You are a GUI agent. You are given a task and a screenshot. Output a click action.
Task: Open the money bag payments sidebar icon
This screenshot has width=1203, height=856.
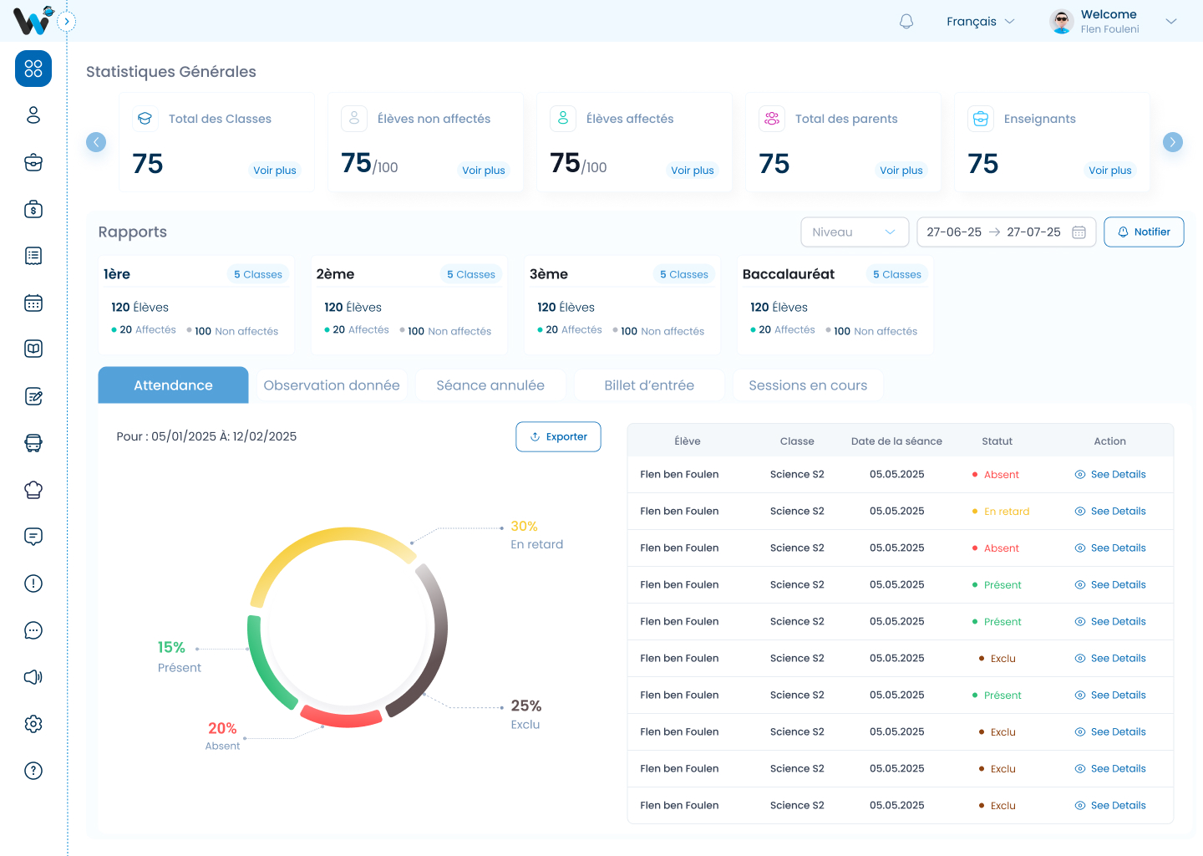(33, 209)
